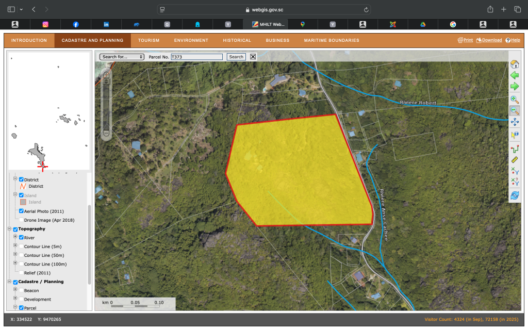The image size is (528, 330).
Task: Go to previous map extent arrow
Action: tap(514, 76)
